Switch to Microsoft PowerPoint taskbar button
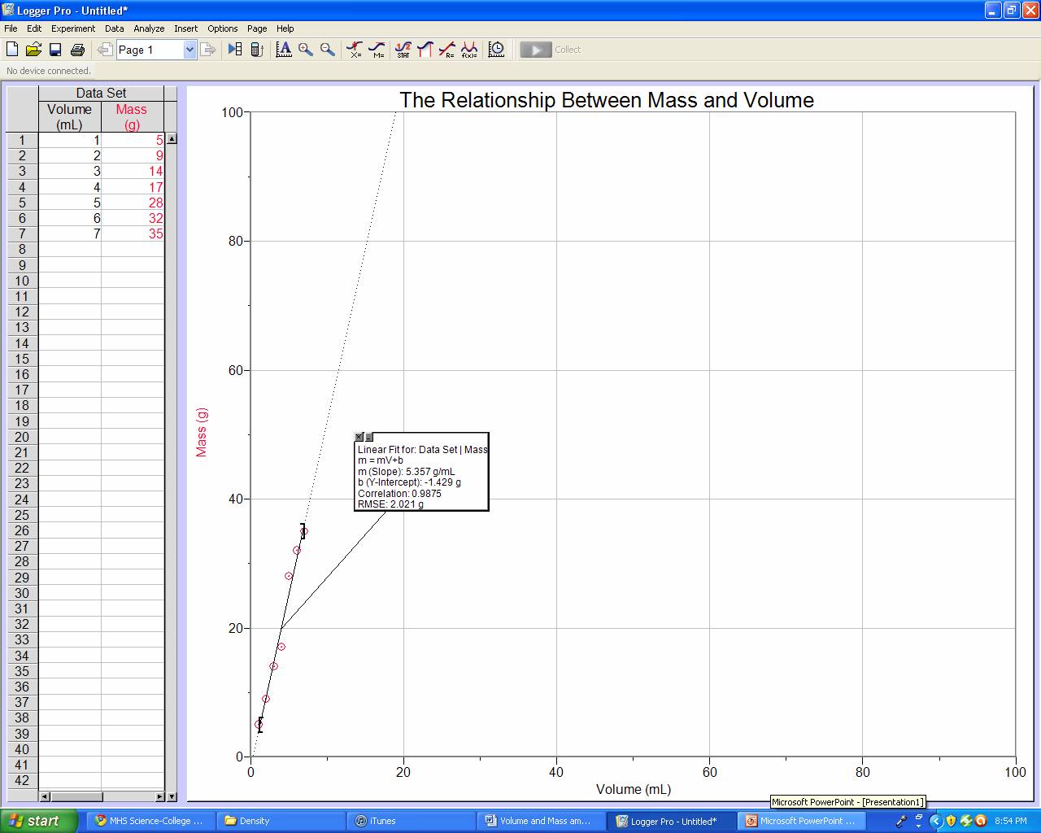 [x=803, y=821]
